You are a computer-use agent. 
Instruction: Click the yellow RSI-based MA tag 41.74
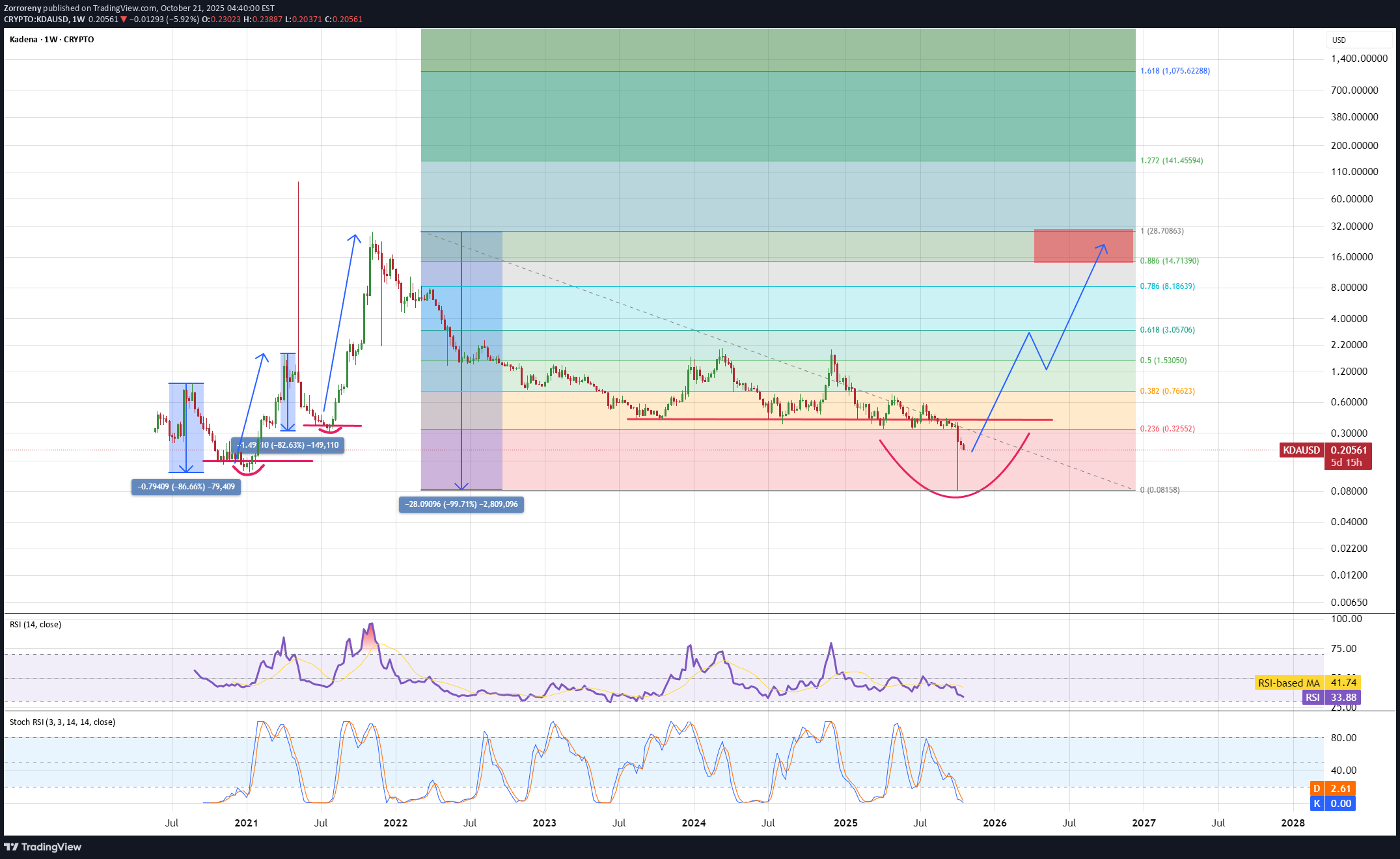tap(1343, 682)
